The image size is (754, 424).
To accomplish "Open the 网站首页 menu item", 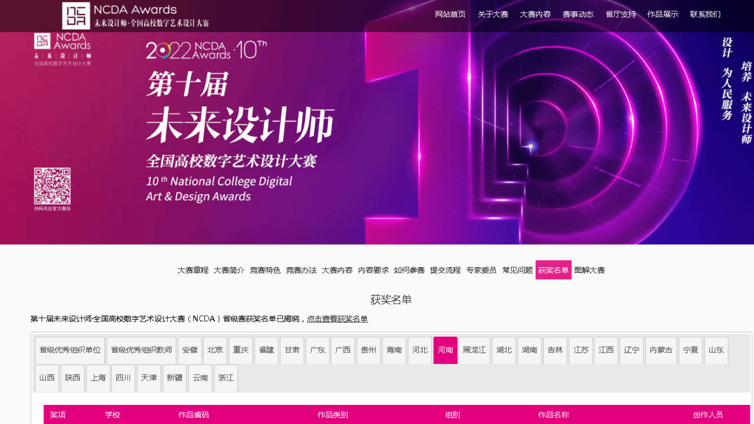I will click(450, 14).
